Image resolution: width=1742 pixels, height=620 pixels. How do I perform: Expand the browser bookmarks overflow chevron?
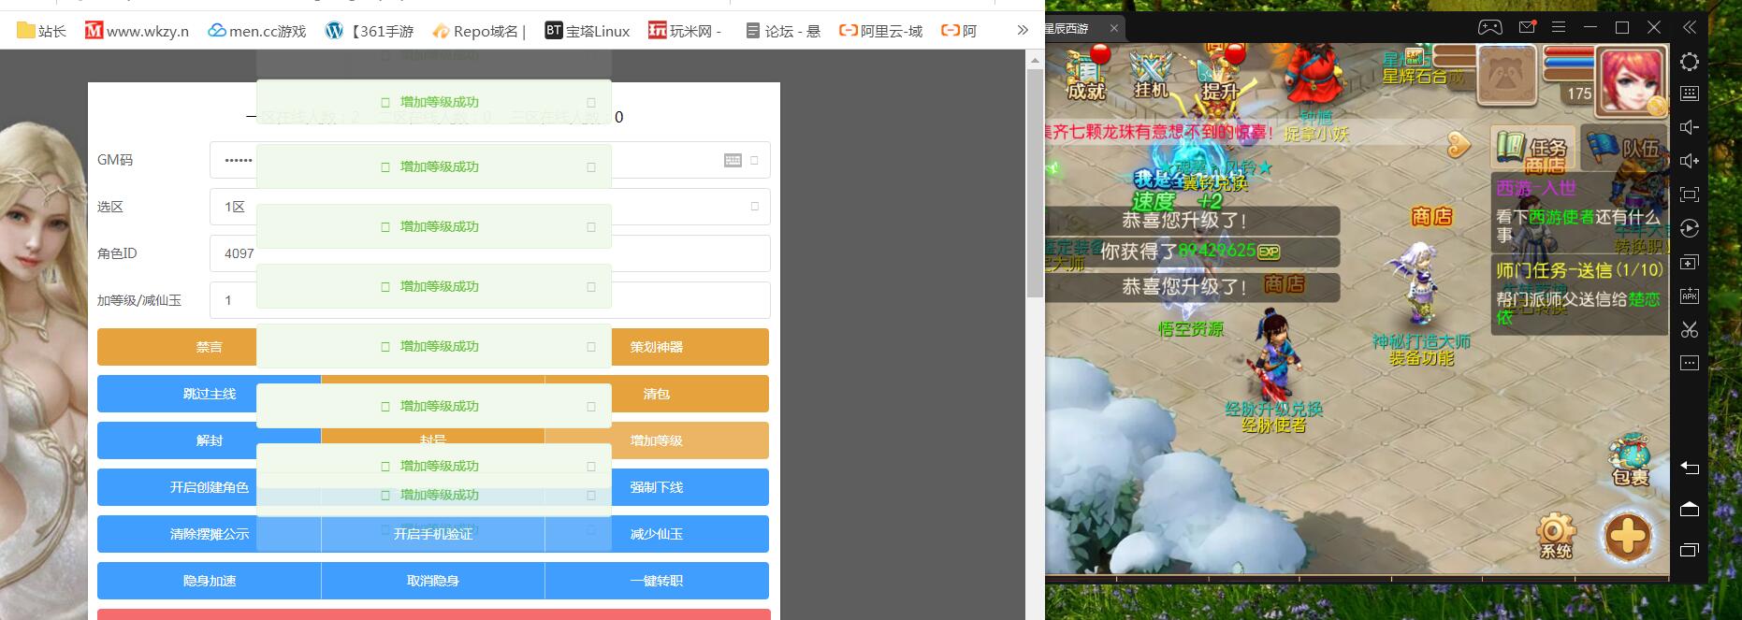coord(1023,31)
